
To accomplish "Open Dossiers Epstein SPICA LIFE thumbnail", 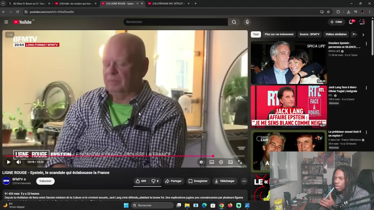I will (x=289, y=63).
